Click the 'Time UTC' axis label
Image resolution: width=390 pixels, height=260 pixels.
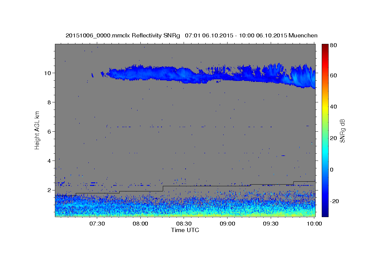click(x=185, y=230)
